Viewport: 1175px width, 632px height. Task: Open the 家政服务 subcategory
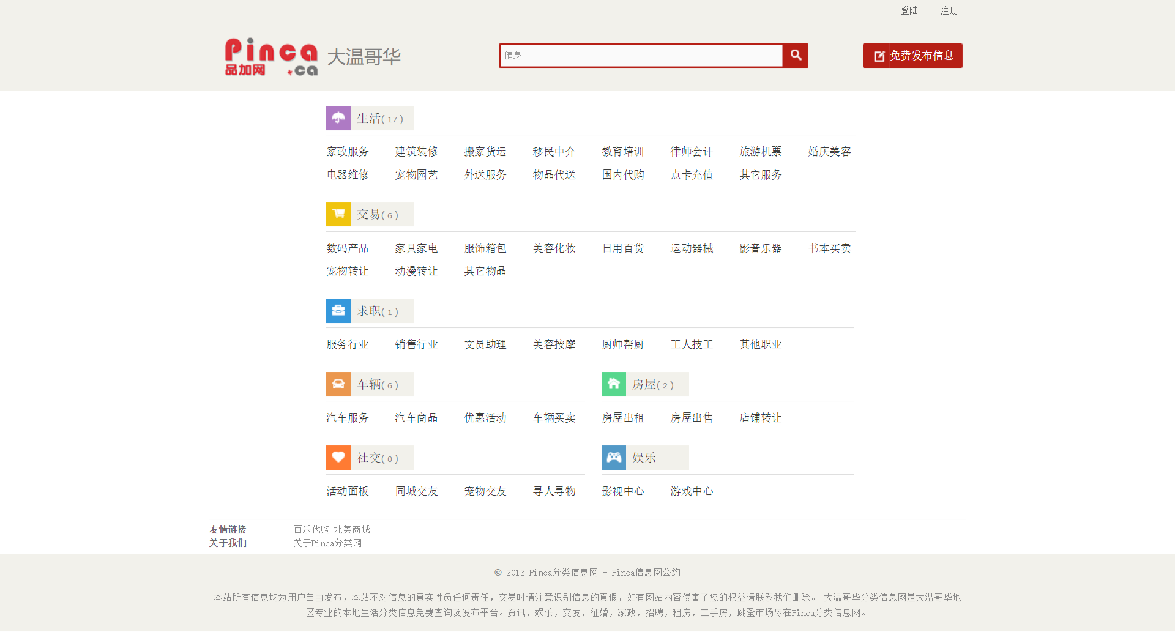pos(348,152)
